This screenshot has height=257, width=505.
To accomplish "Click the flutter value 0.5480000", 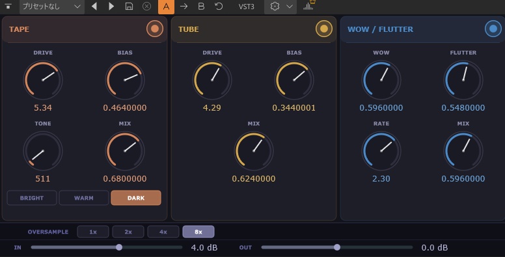I will tap(463, 108).
